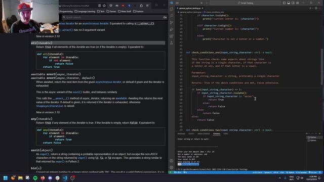Open the Customize Layout icon

[x=298, y=3]
